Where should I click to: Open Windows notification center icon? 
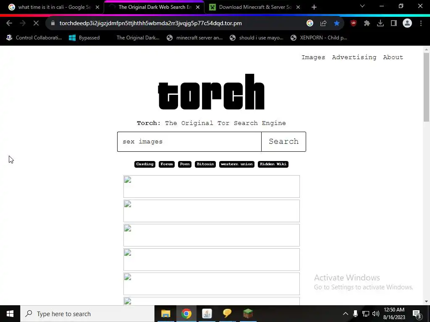coord(417,314)
